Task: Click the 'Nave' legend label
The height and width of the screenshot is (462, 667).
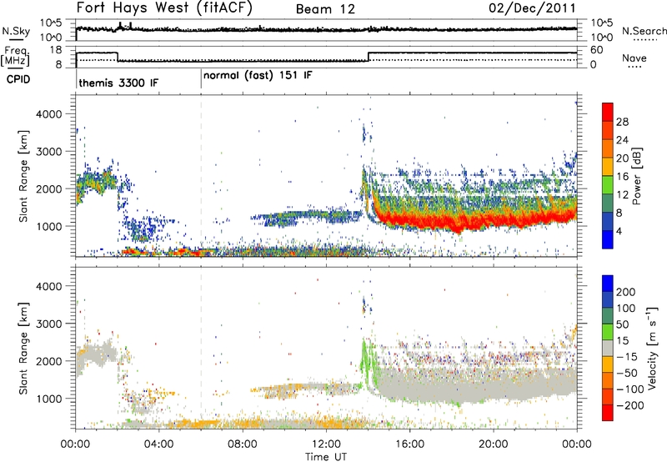Action: (x=634, y=58)
